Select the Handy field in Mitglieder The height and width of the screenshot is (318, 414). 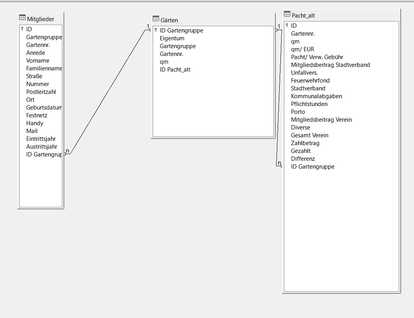pos(34,123)
